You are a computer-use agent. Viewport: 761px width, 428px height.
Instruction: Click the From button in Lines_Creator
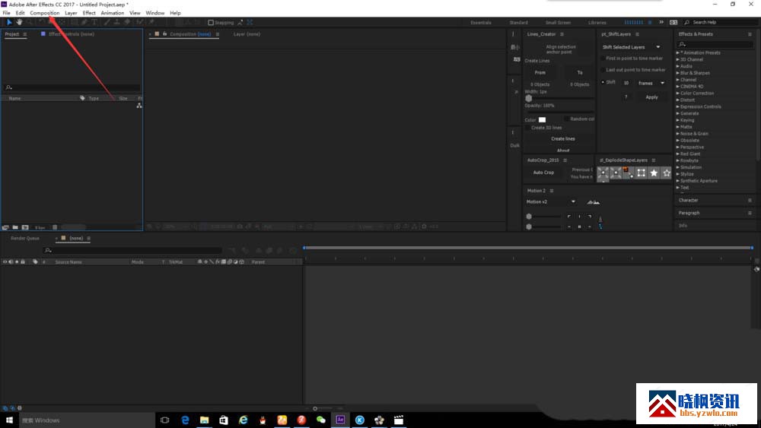540,73
